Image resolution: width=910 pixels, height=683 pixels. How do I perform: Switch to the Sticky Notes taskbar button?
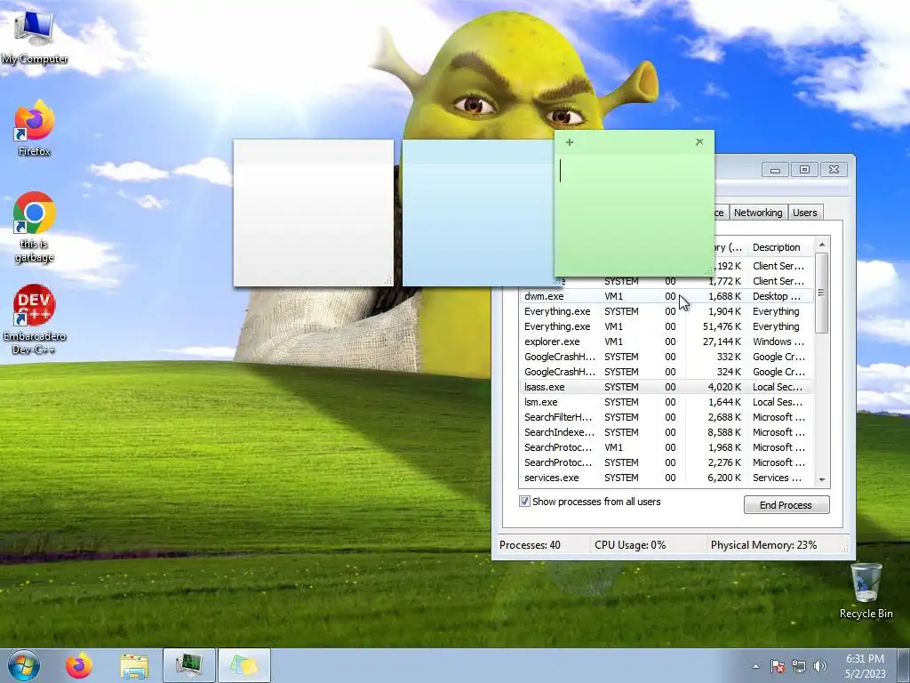(x=244, y=665)
